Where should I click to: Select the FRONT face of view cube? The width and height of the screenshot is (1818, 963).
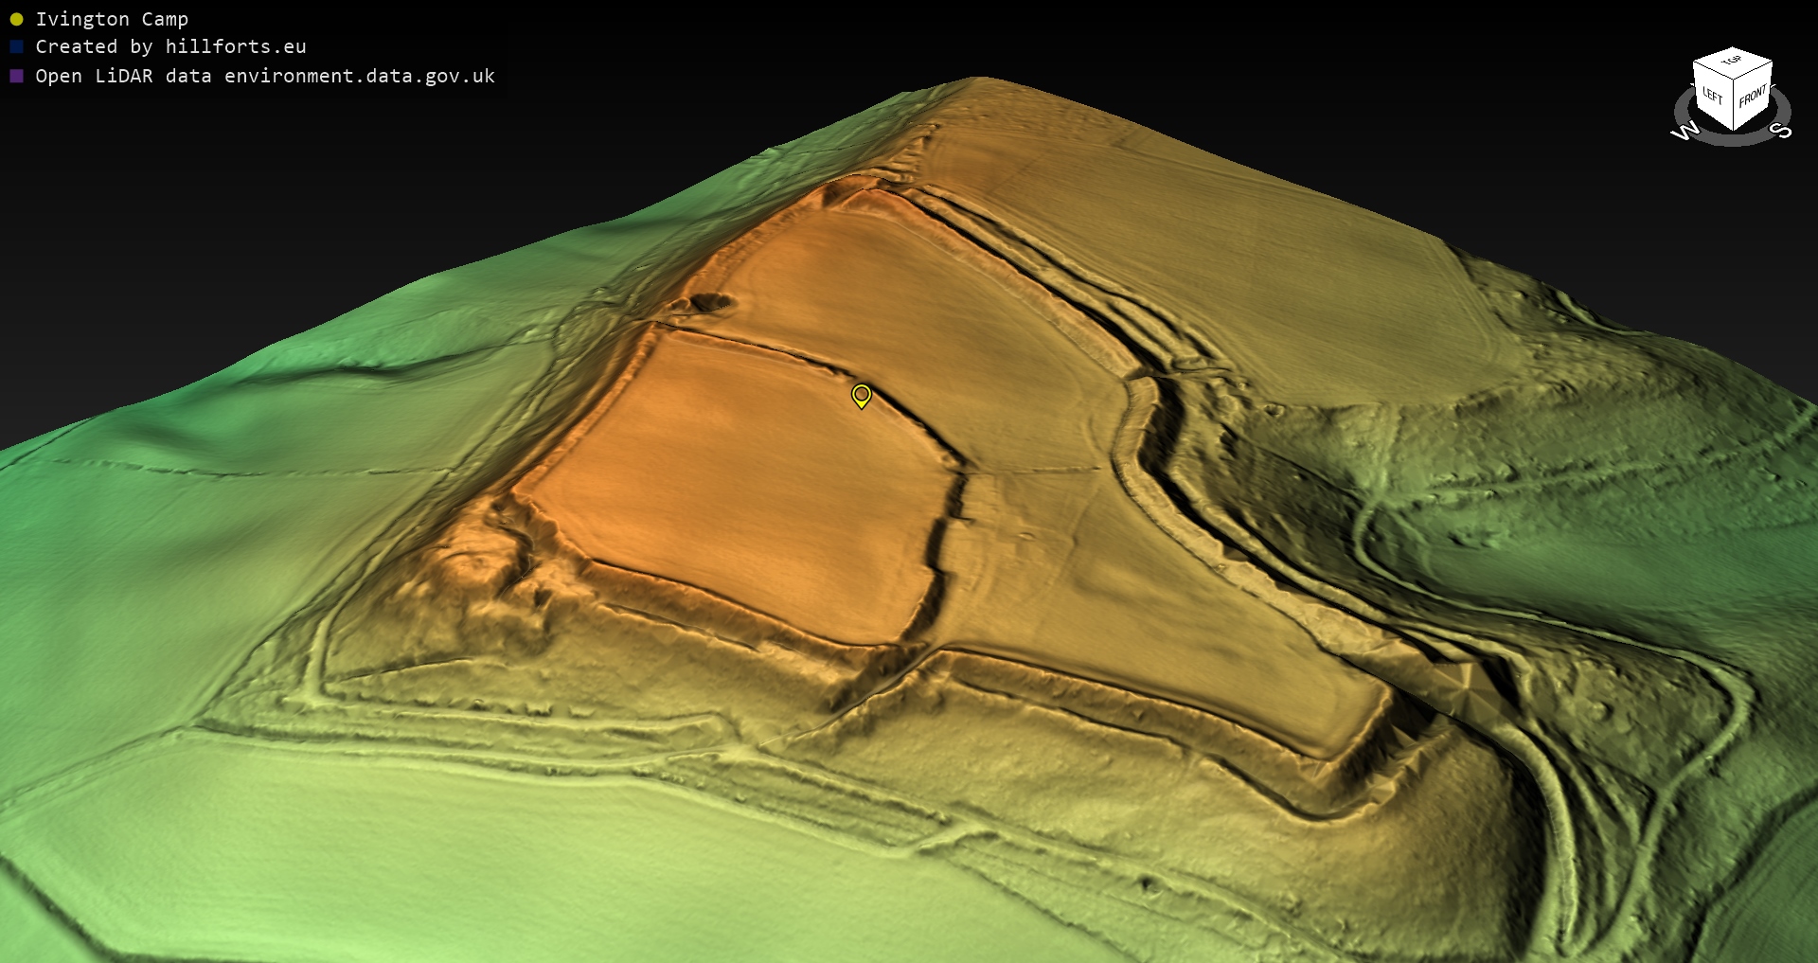(x=1753, y=97)
